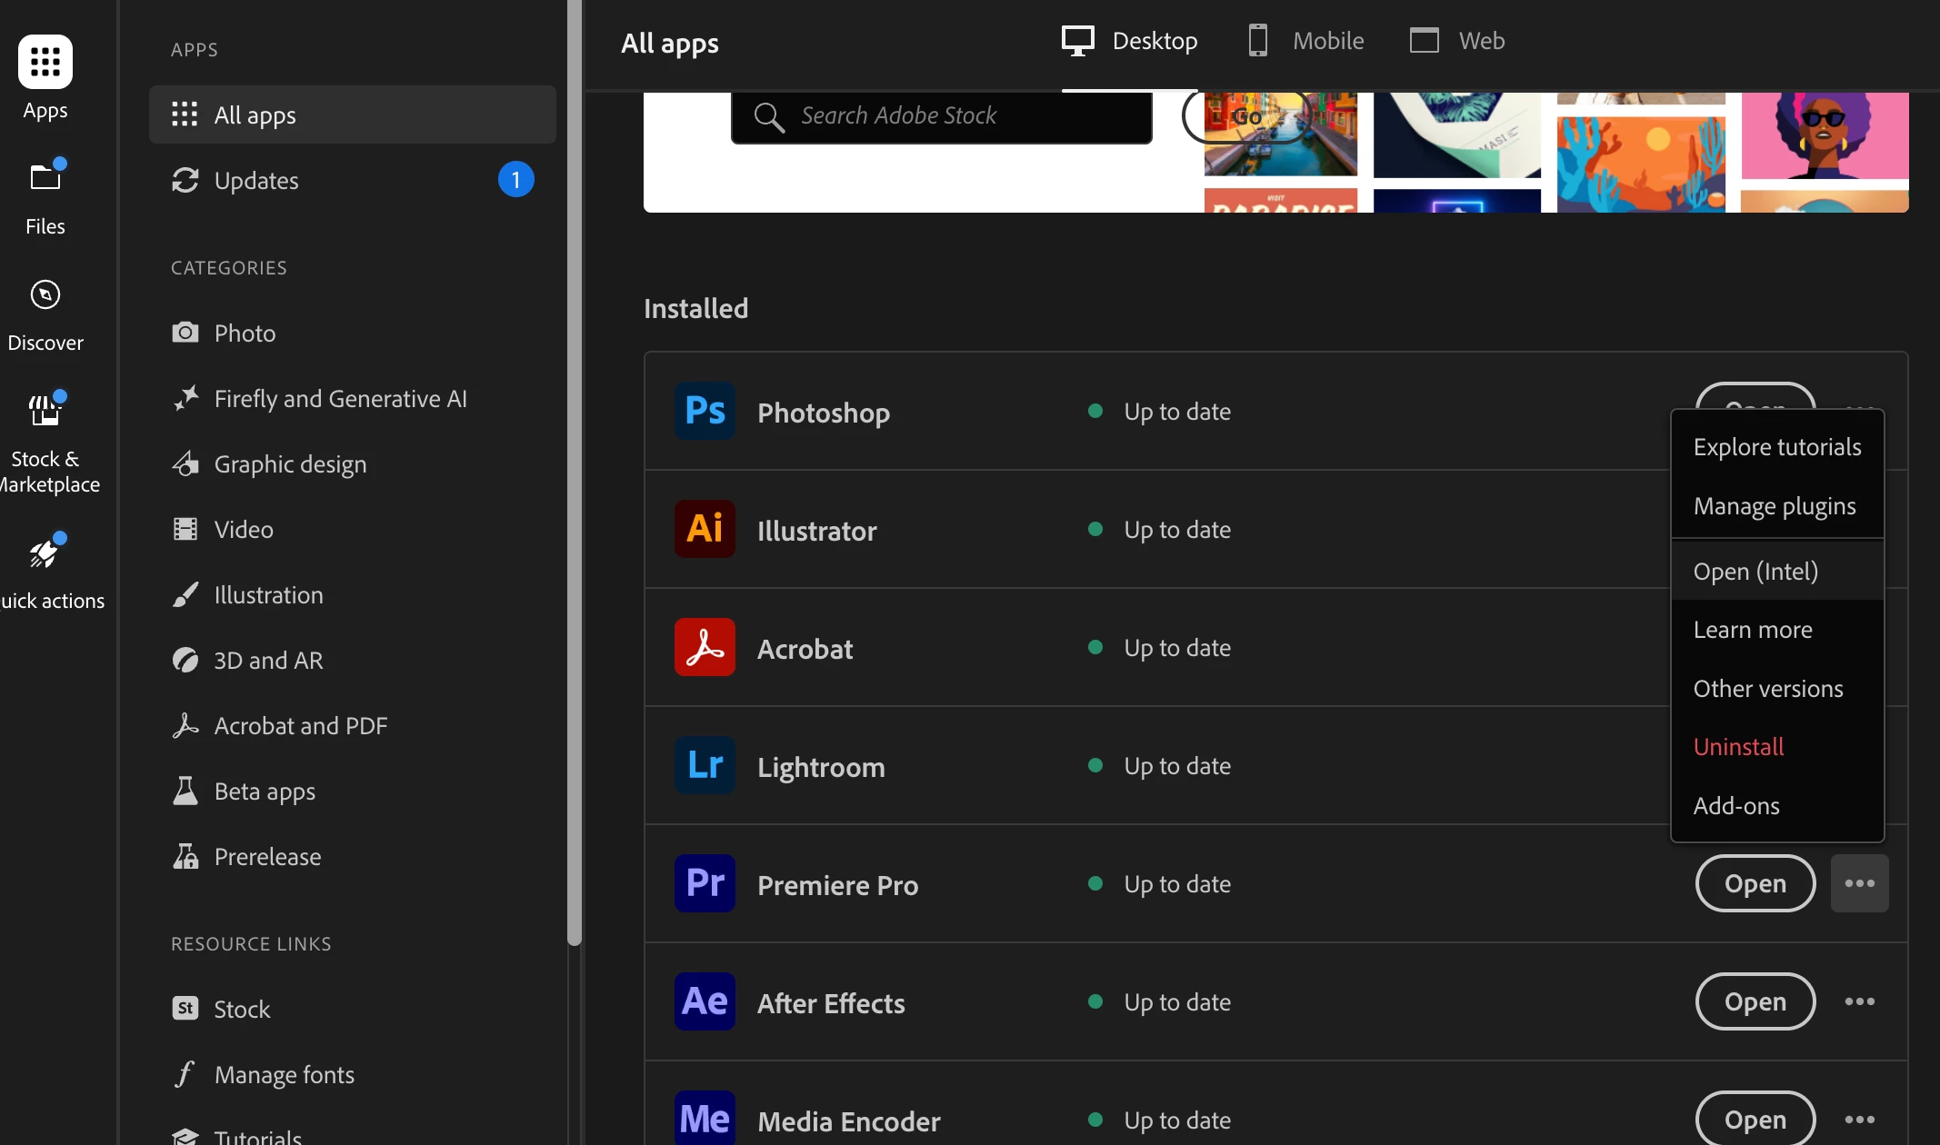Switch to the Mobile tab
The image size is (1940, 1145).
coord(1306,41)
